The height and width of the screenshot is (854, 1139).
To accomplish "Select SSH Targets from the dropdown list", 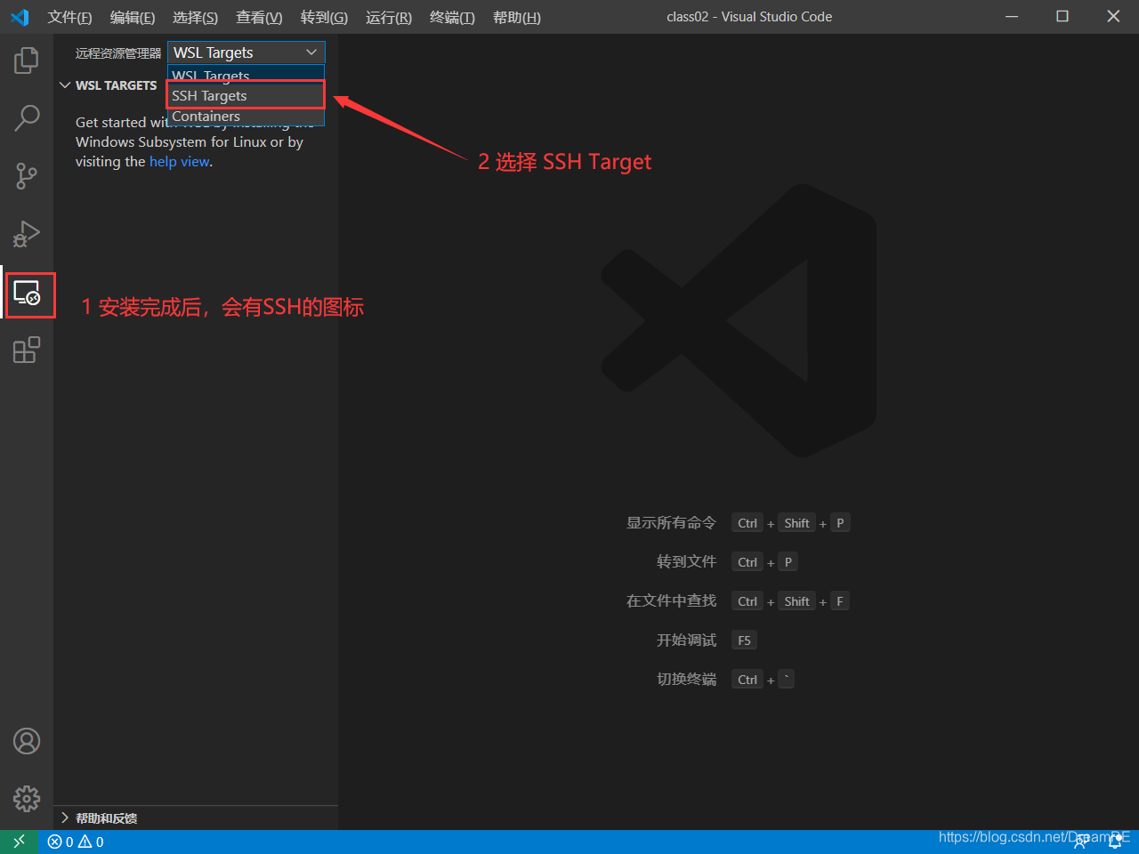I will (x=246, y=95).
